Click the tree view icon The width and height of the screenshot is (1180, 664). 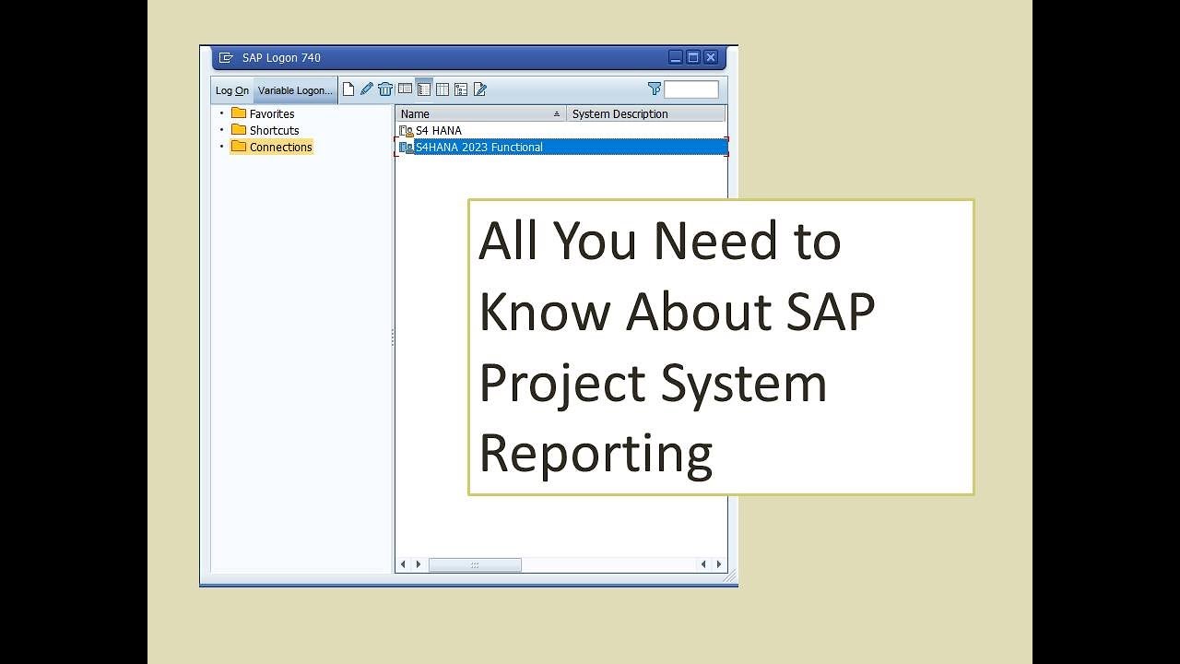pyautogui.click(x=461, y=89)
